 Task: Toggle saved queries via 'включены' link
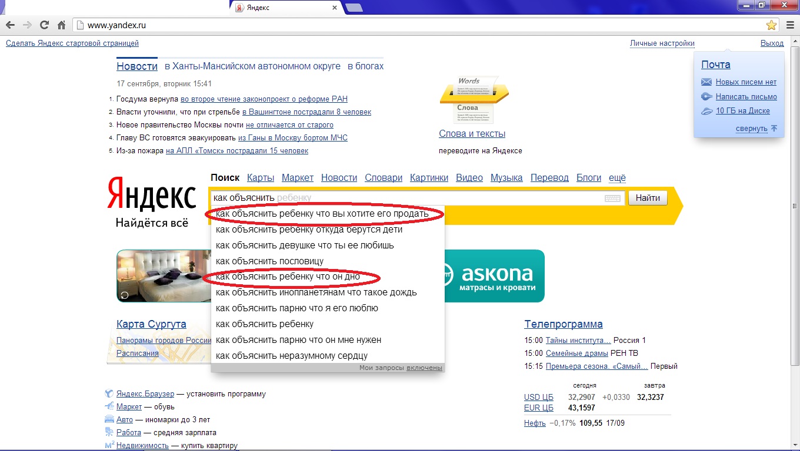424,368
